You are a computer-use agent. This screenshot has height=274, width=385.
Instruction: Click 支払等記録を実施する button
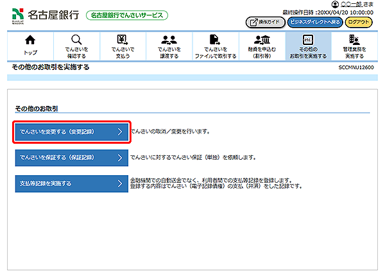[x=71, y=184]
